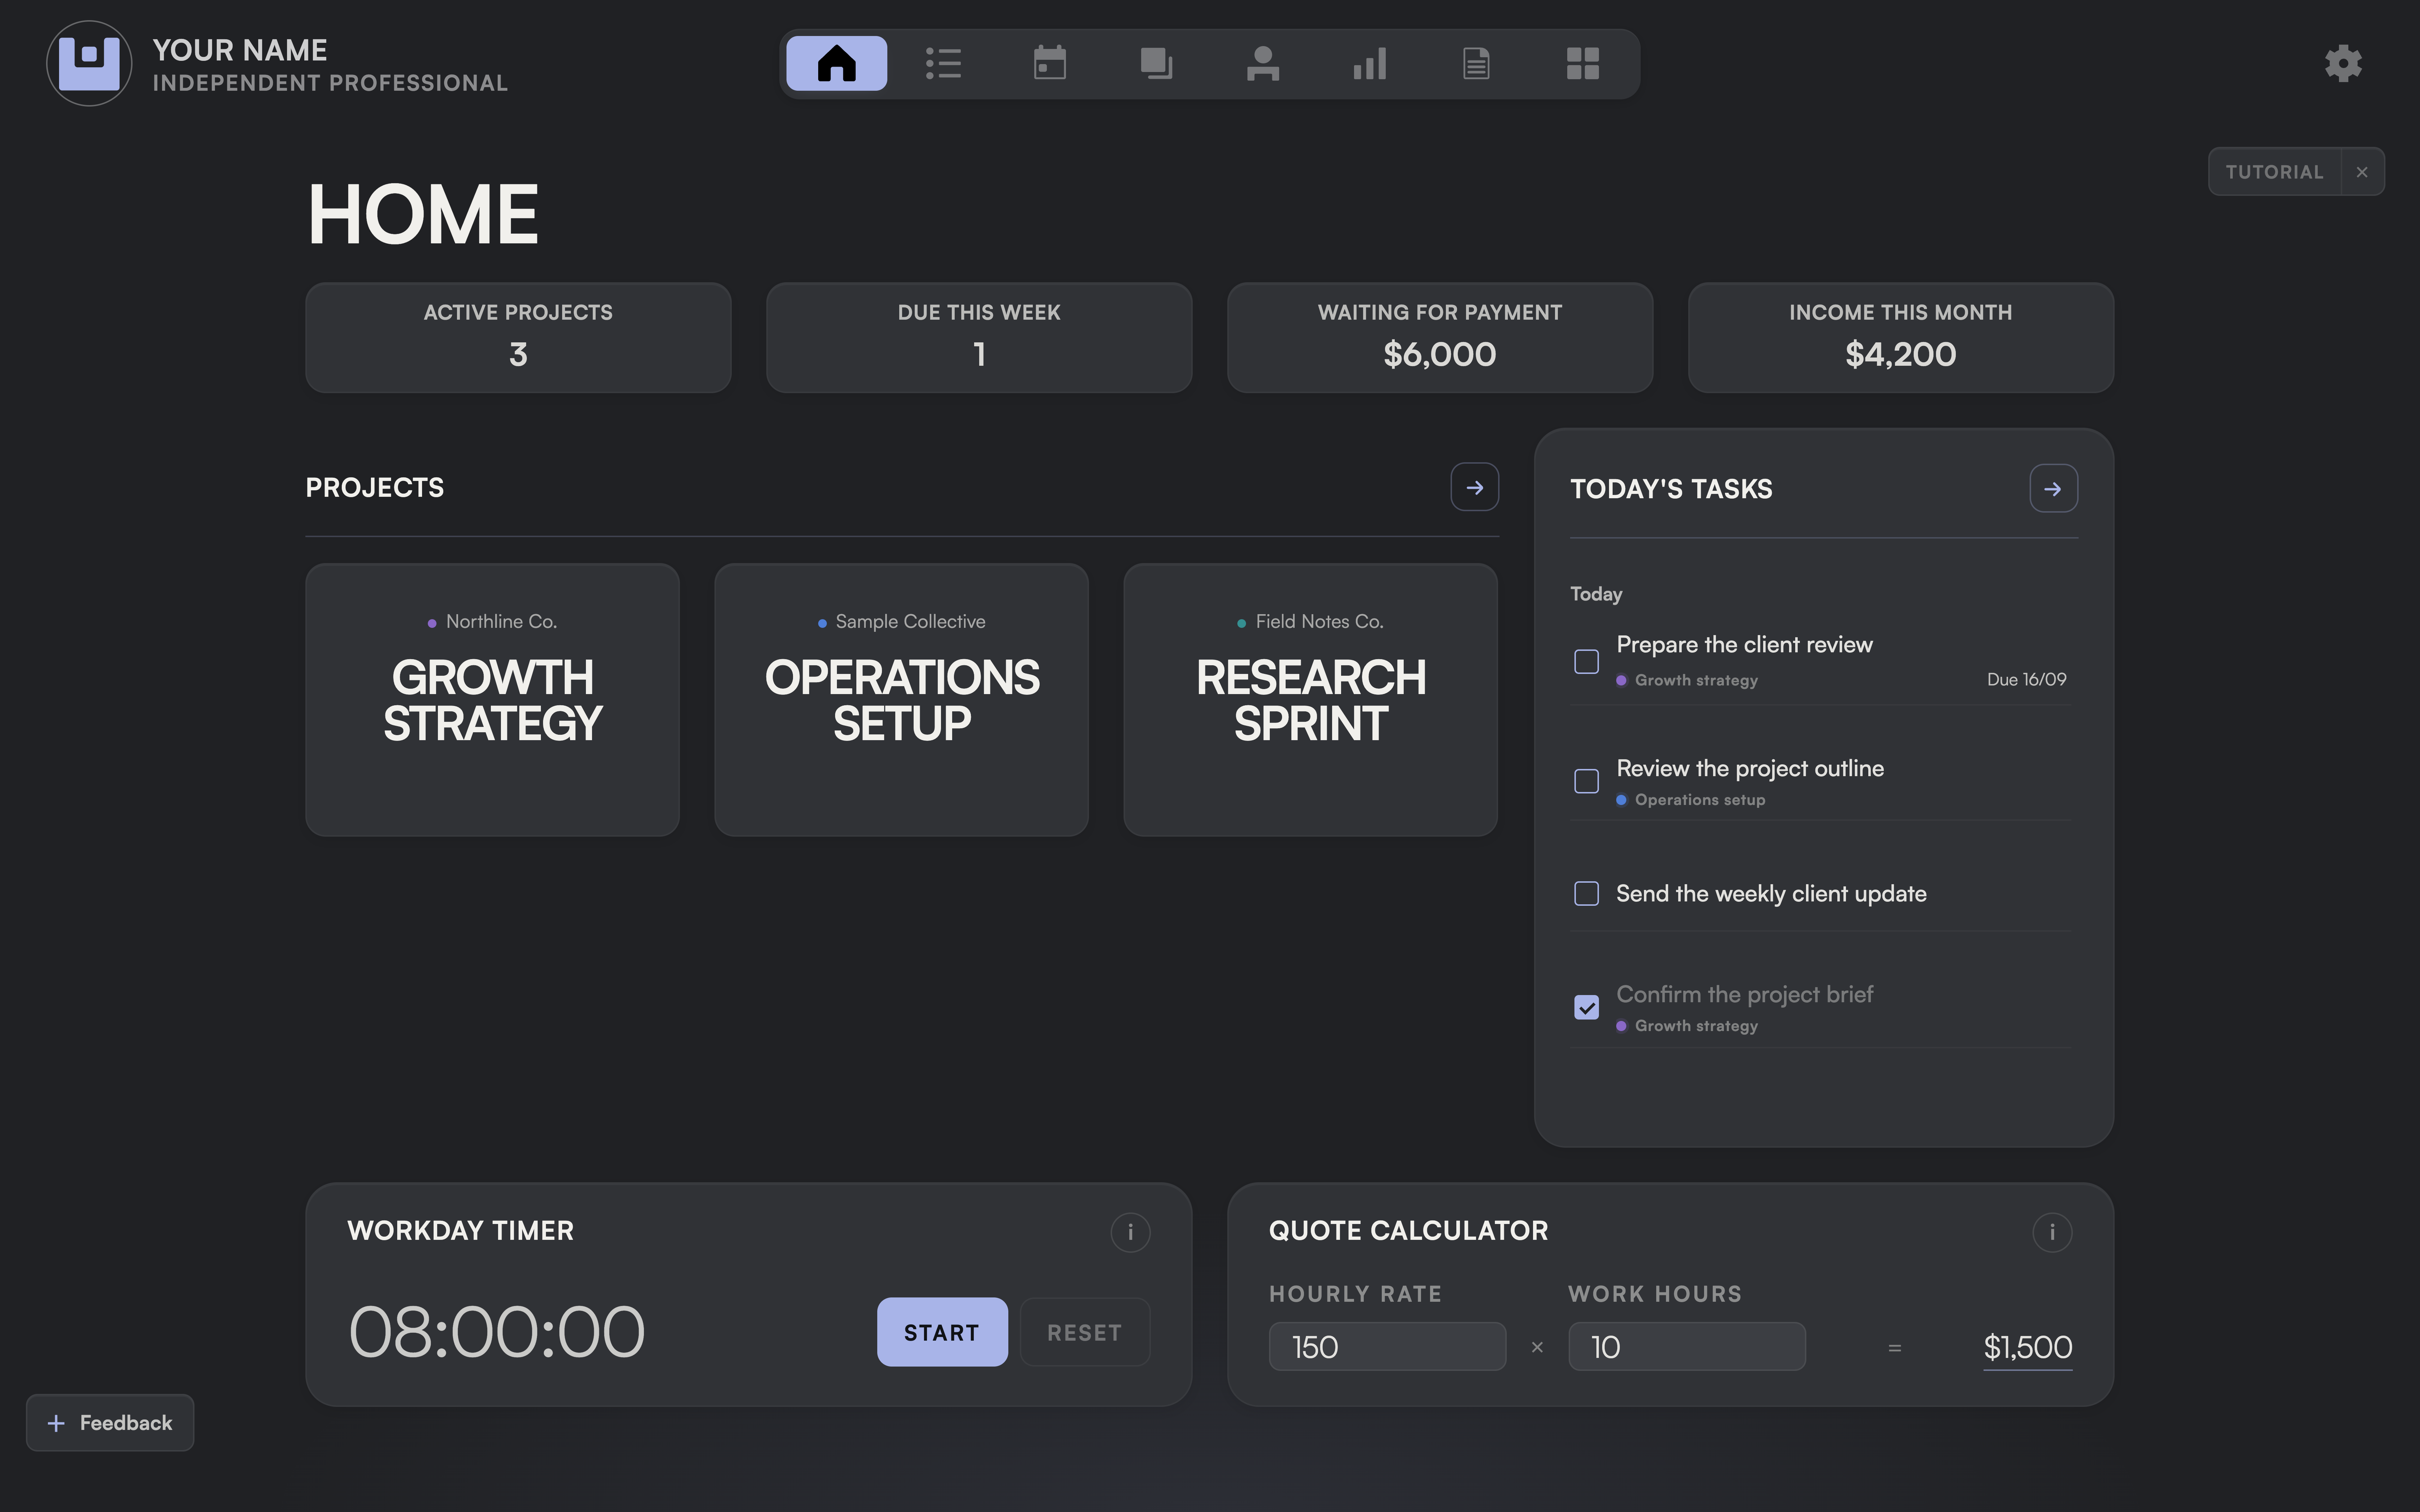Close the Tutorial badge

pos(2362,172)
